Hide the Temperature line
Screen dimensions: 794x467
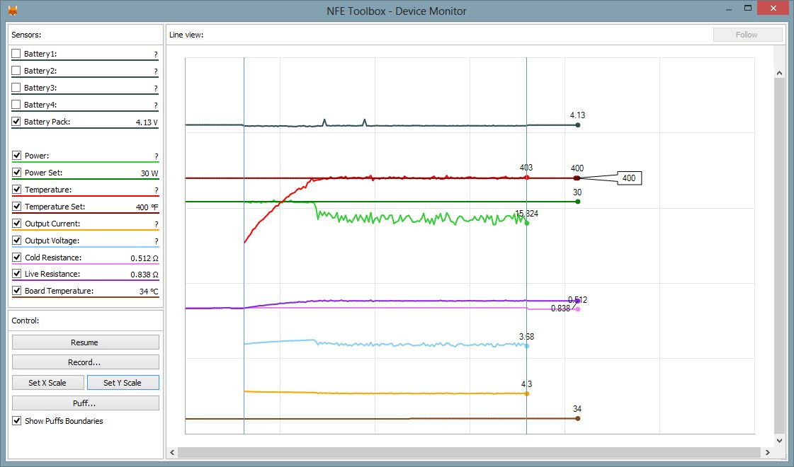pyautogui.click(x=17, y=189)
